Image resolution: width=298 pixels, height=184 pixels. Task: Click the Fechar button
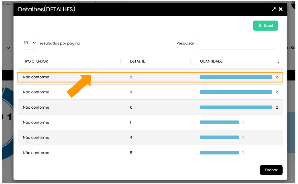271,170
